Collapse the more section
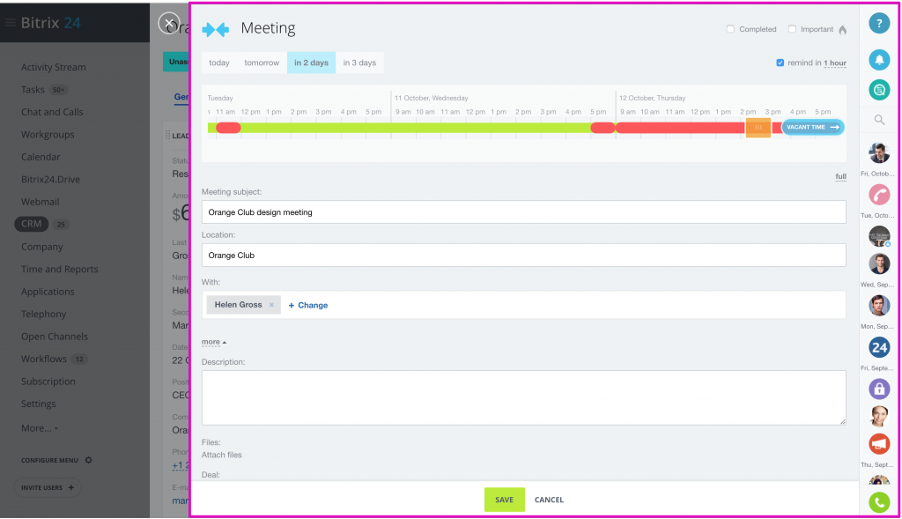The width and height of the screenshot is (902, 519). pos(213,342)
